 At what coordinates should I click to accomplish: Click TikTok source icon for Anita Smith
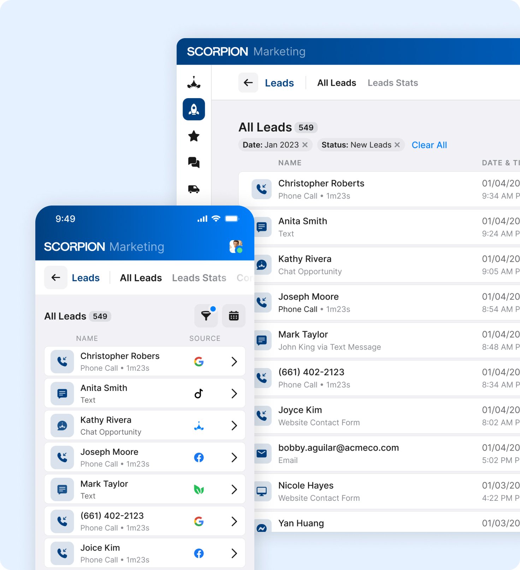[x=199, y=393]
